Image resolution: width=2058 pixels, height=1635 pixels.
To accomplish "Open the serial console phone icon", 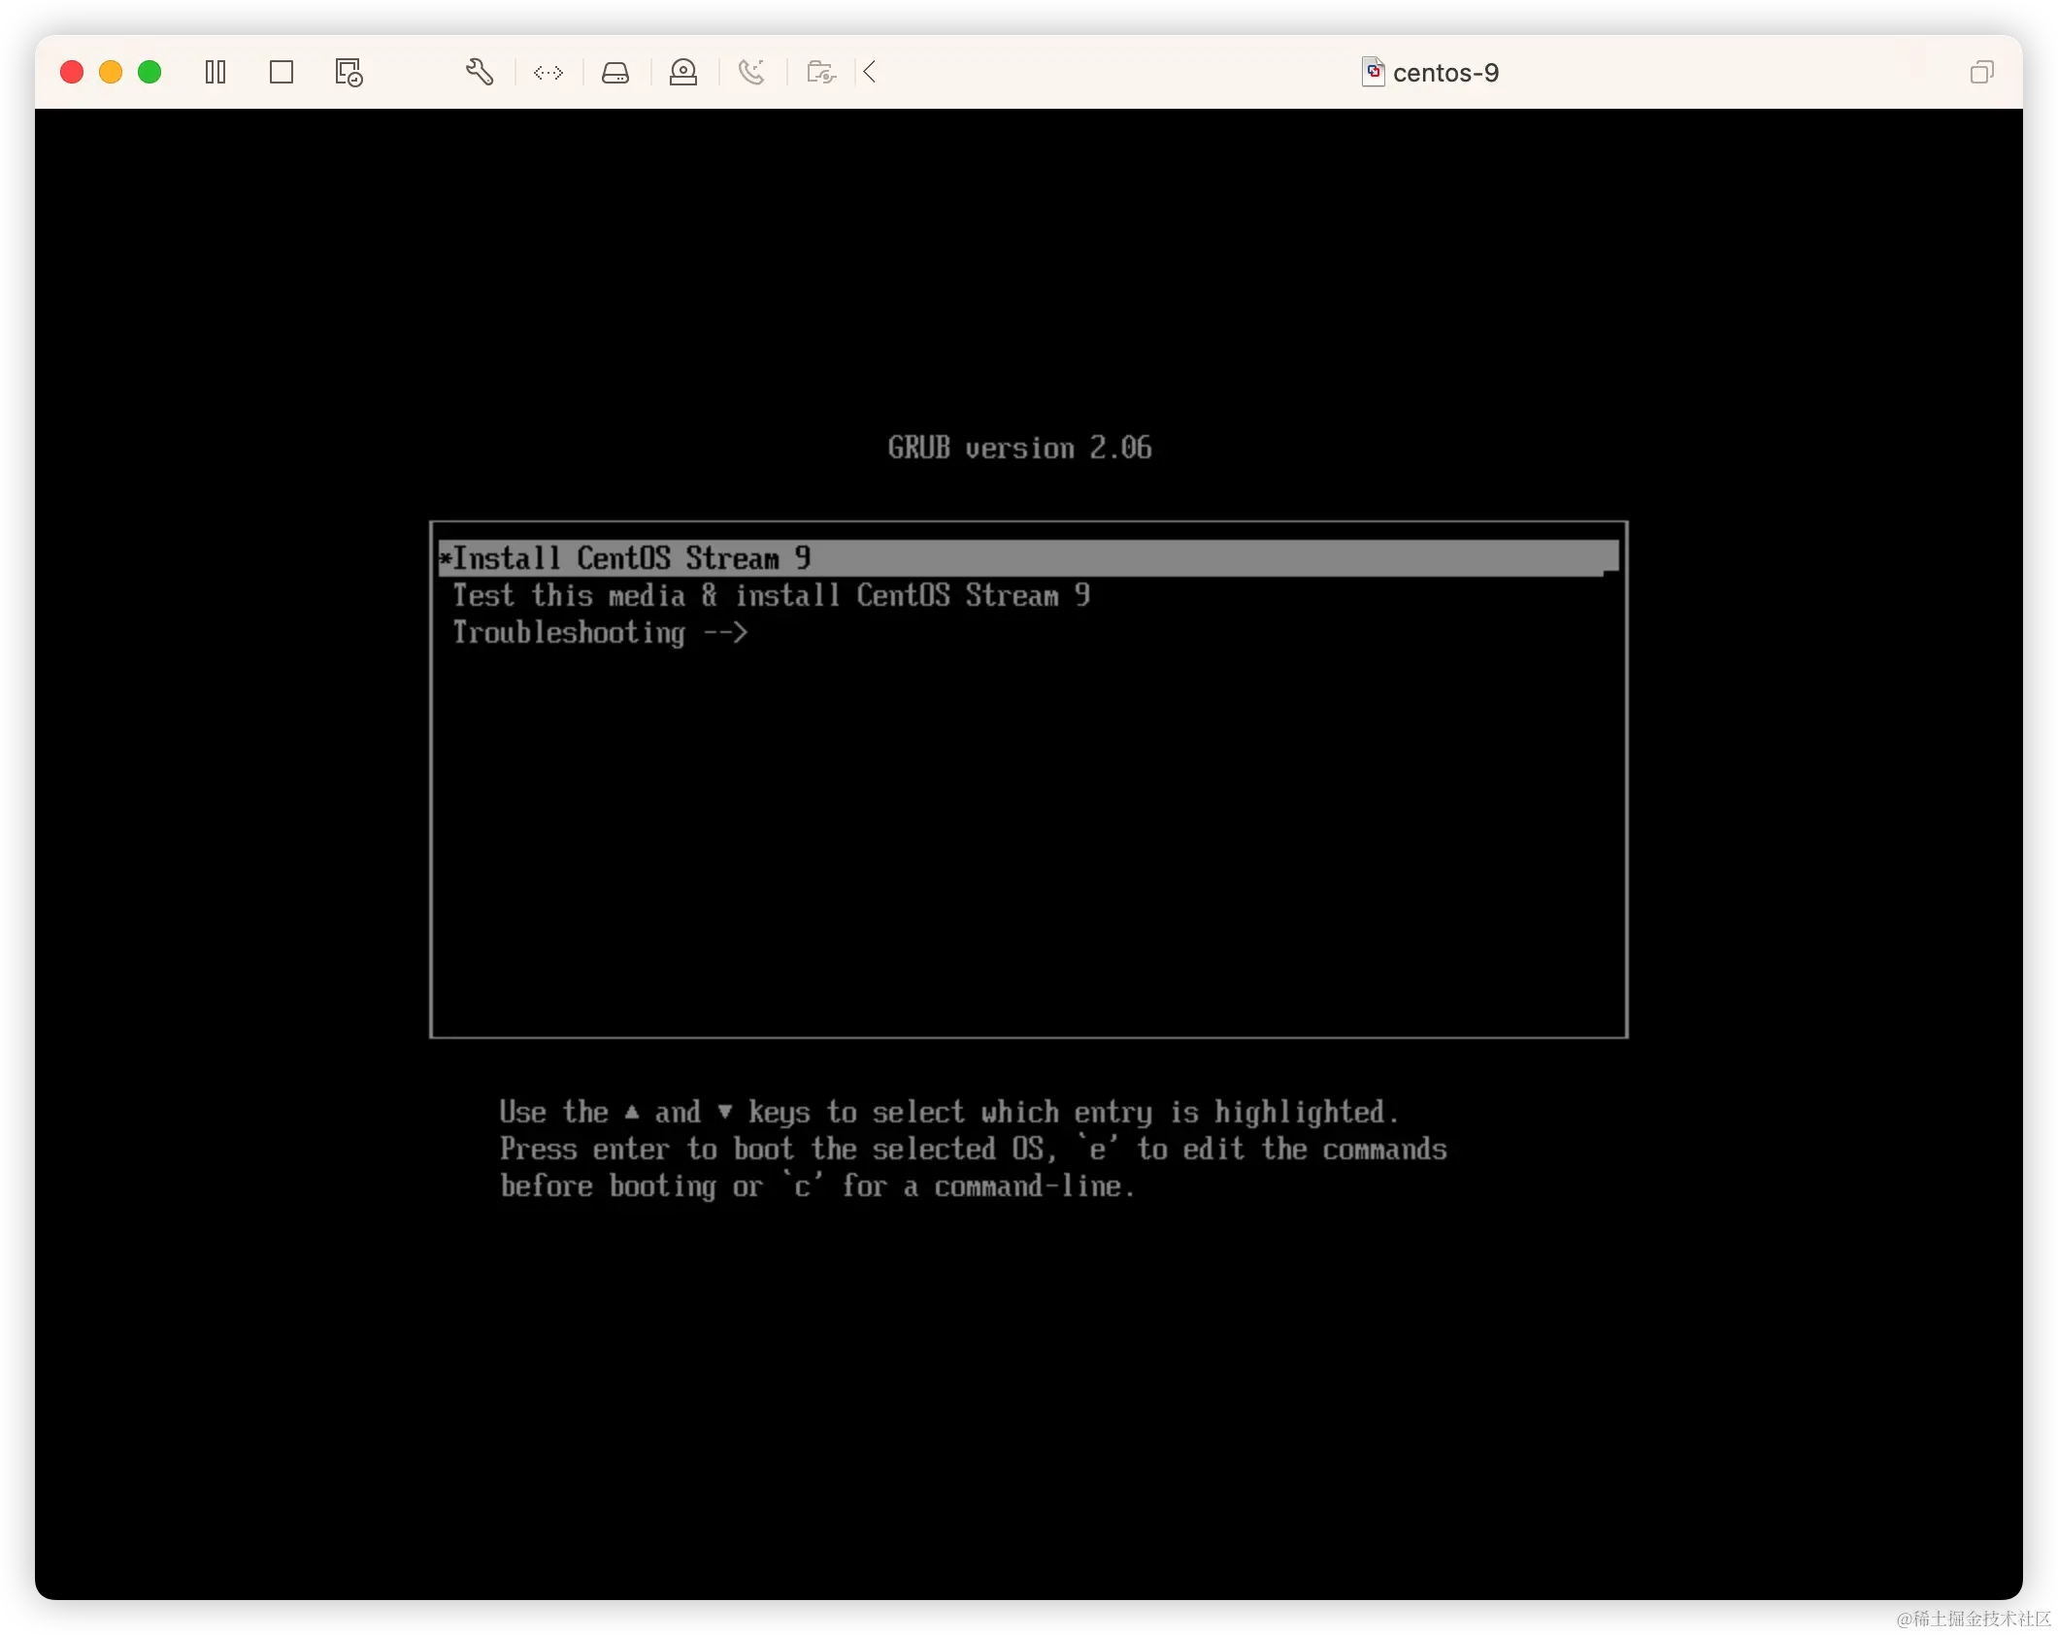I will tap(751, 72).
